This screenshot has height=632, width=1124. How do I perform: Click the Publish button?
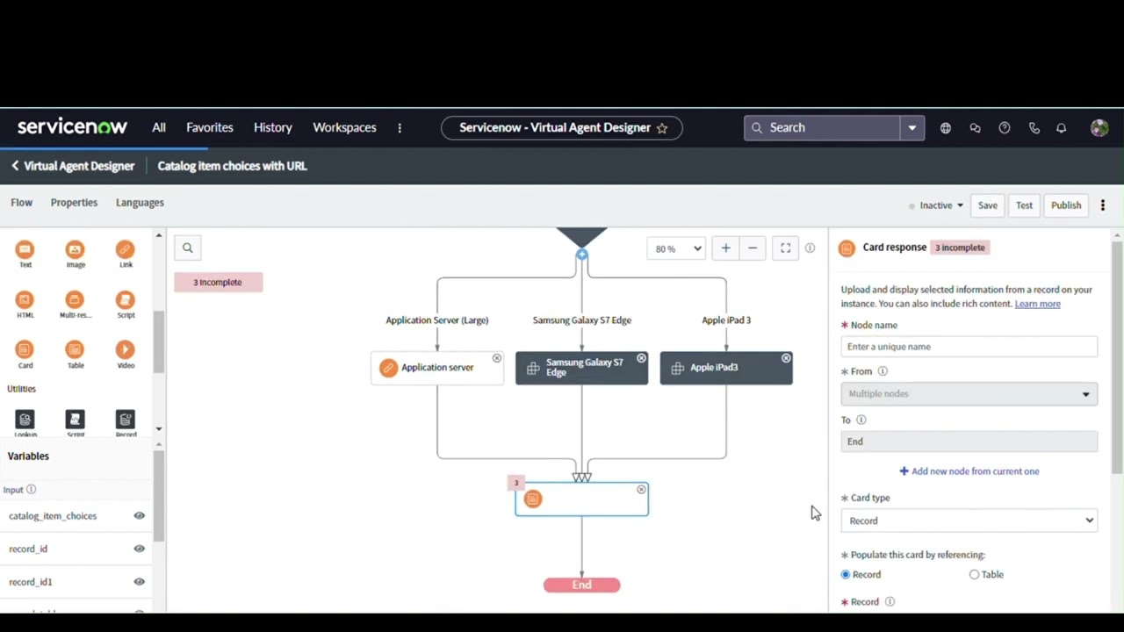(x=1066, y=205)
